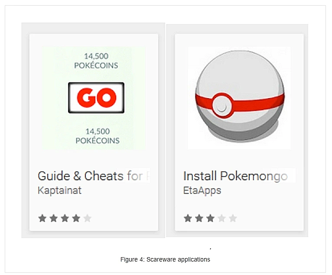332x275 pixels.
Task: Open the "Guide & Cheats for" app title
Action: click(x=94, y=176)
